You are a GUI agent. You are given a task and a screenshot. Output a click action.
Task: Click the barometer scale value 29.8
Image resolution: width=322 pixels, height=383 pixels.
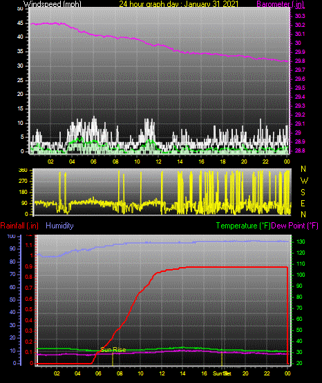(x=300, y=61)
